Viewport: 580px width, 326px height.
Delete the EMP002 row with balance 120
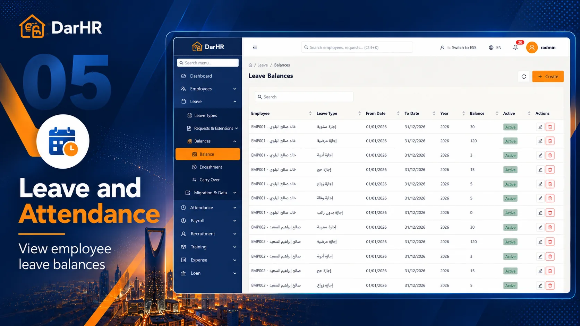(550, 242)
